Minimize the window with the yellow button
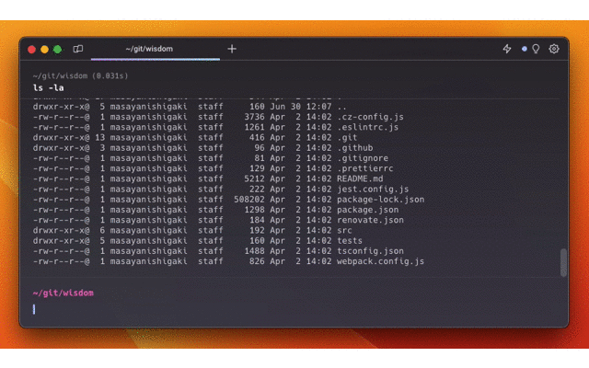The height and width of the screenshot is (368, 589). click(44, 49)
